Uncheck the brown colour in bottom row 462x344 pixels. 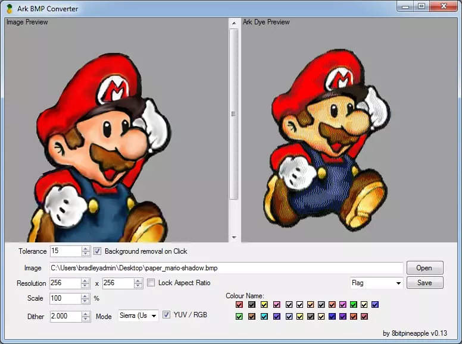click(x=252, y=317)
